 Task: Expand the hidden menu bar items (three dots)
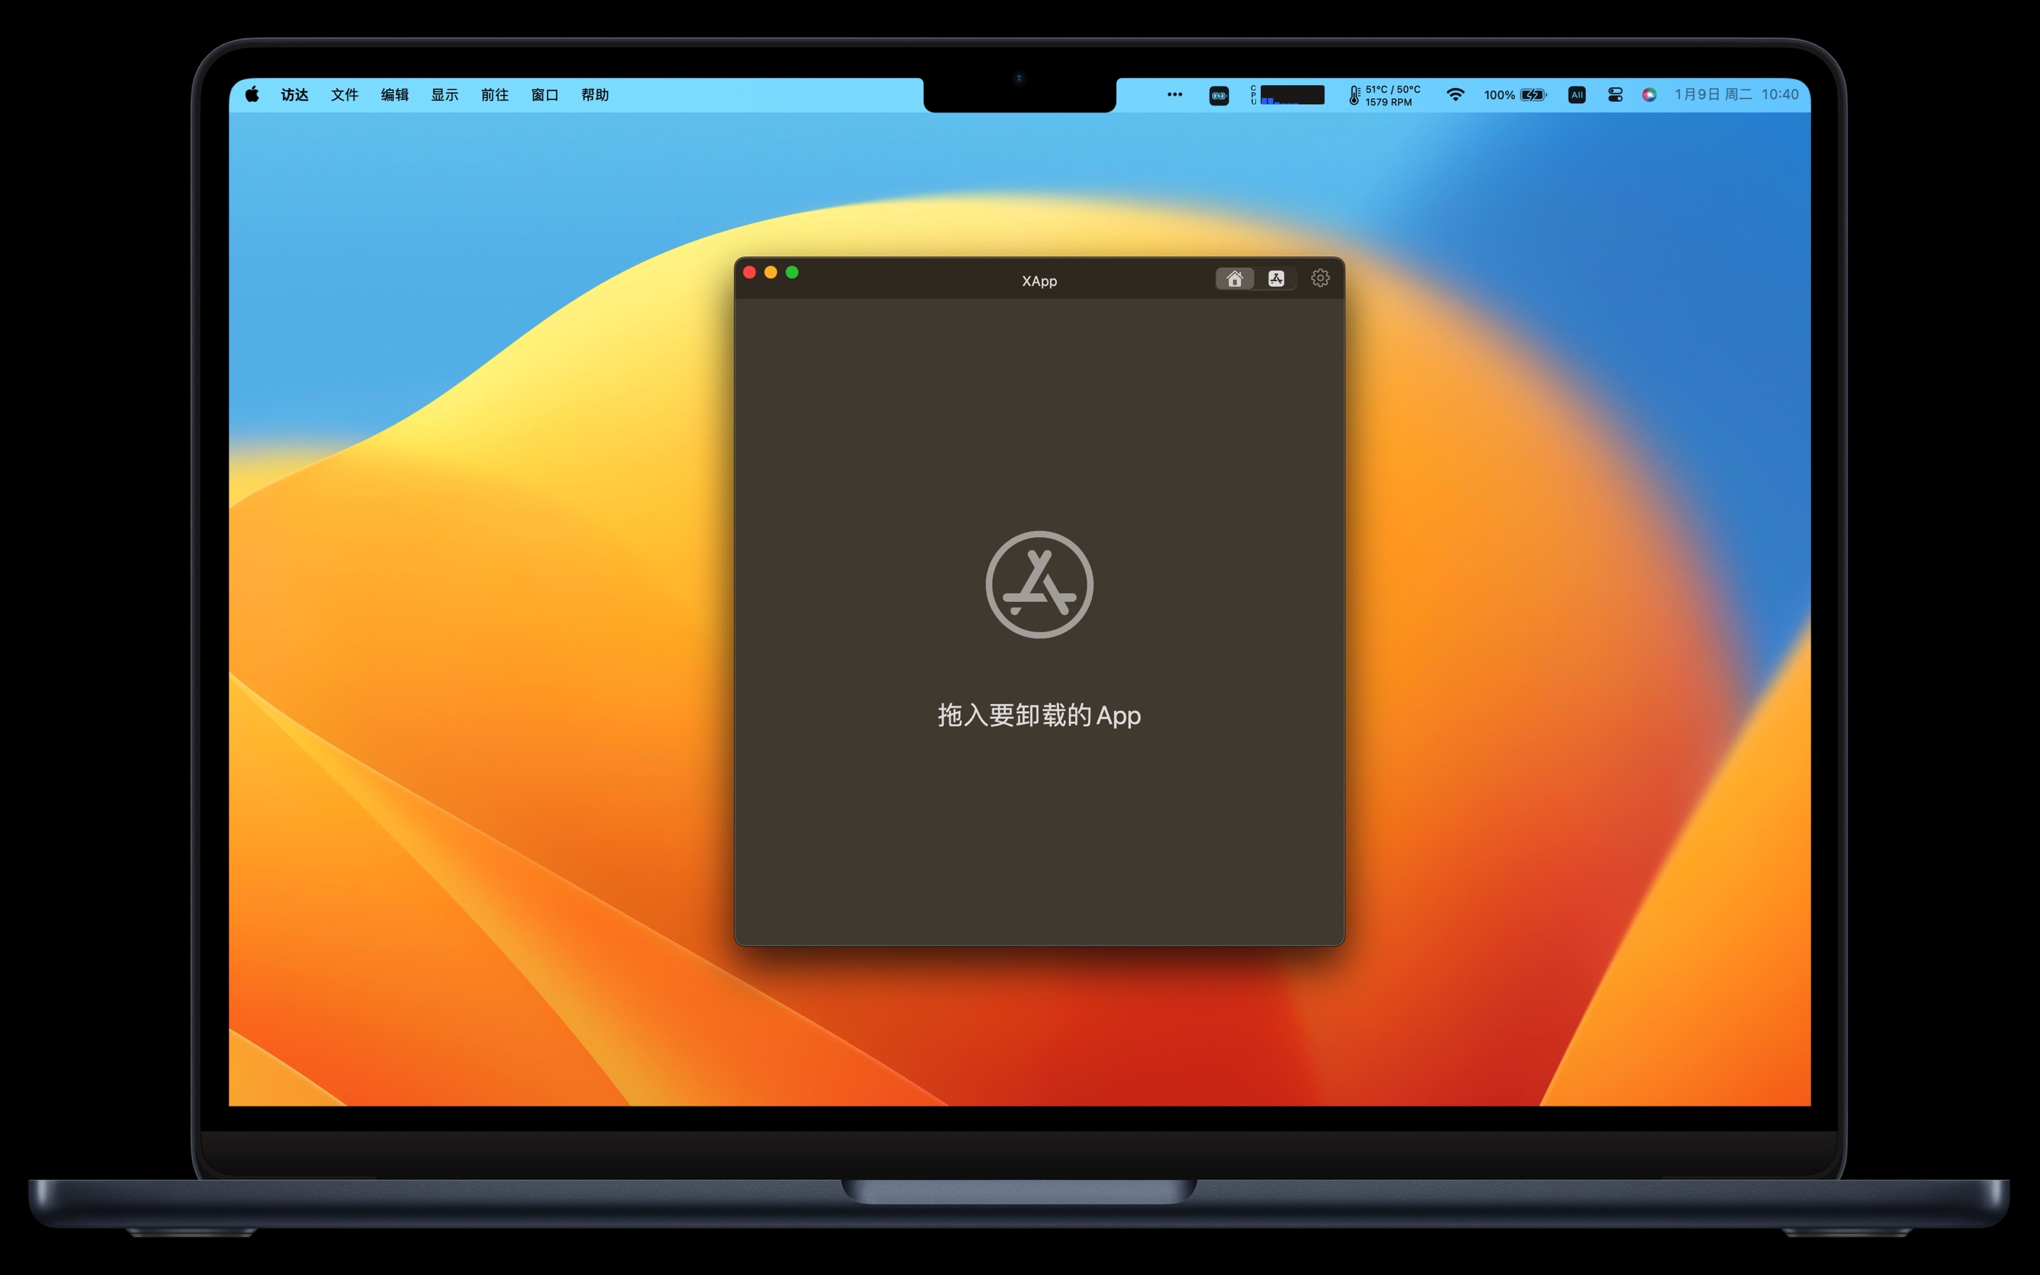[1174, 96]
